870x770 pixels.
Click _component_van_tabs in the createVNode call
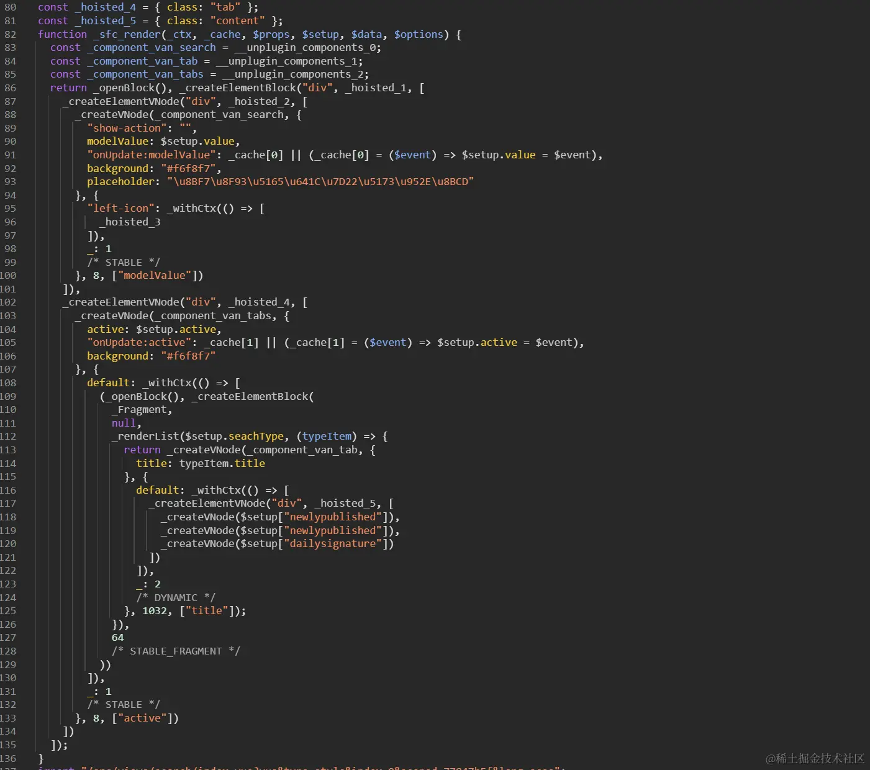point(213,316)
